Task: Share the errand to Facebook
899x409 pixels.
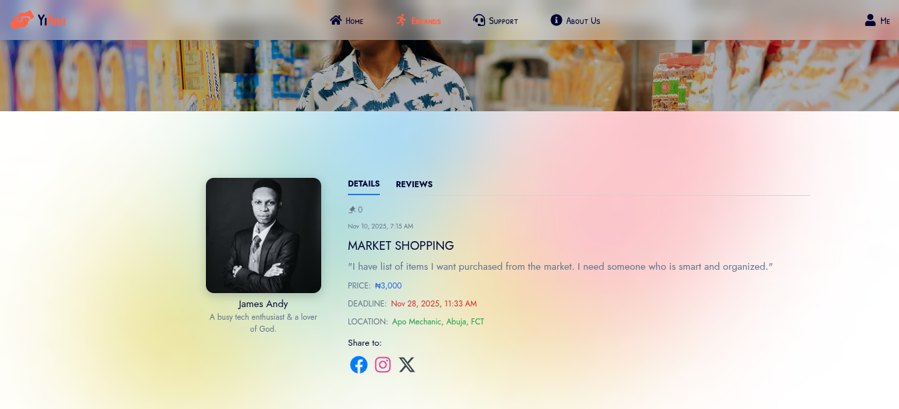Action: click(359, 365)
